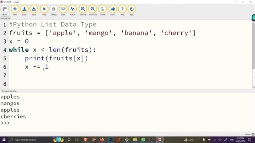Click 'mangos' in the output pane

pos(10,103)
